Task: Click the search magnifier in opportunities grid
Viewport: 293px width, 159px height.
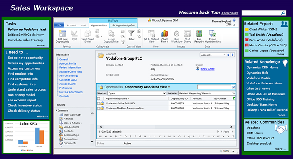Action: click(x=233, y=87)
